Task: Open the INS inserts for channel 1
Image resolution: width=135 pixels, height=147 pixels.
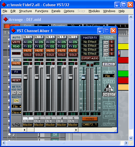Action: [x=25, y=42]
